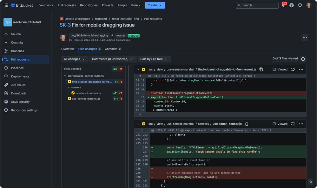Screen dimensions: 317x188
Task: Go to Dave's Workspace breadcrumb
Action: click(77, 19)
